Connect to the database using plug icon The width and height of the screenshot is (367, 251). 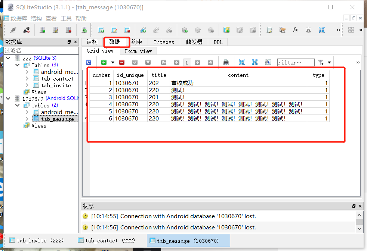click(13, 29)
